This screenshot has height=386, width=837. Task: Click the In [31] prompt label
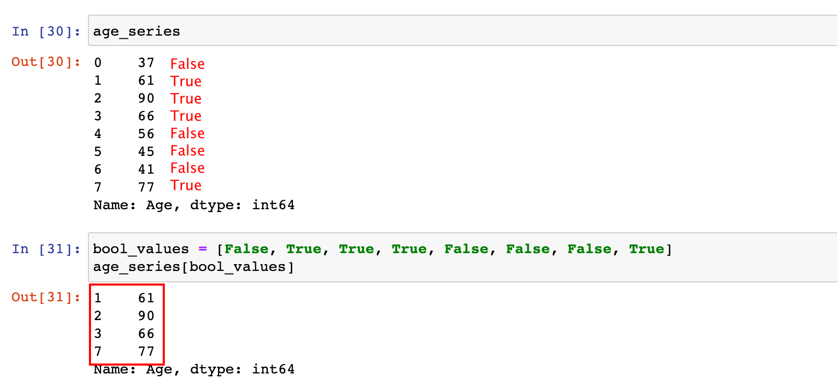(x=46, y=249)
